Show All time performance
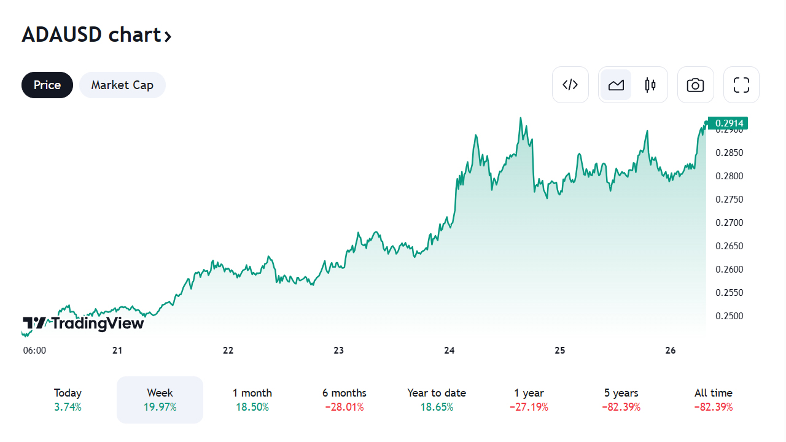Screen dimensions: 786x442 pos(713,400)
